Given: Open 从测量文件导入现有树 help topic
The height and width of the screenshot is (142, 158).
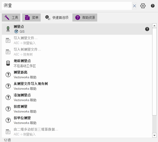Looking at the screenshot, I should (x=77, y=86).
